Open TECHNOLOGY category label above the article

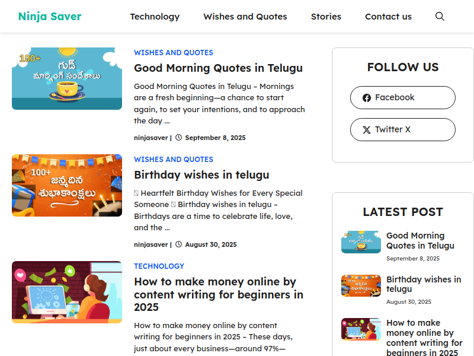(159, 266)
